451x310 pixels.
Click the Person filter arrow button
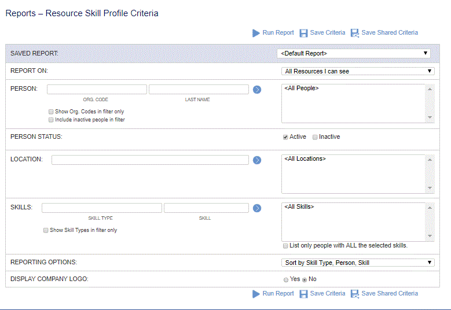pos(257,90)
